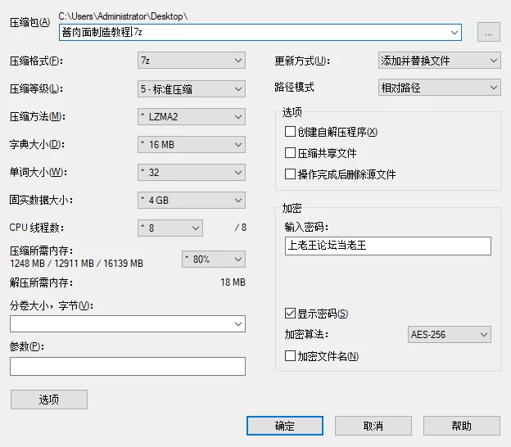
Task: Open the dictionary size 16 MB dropdown
Action: click(192, 145)
